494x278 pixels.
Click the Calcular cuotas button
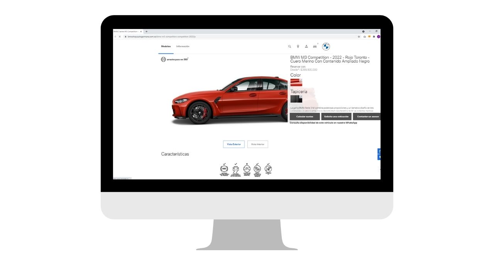tap(305, 116)
